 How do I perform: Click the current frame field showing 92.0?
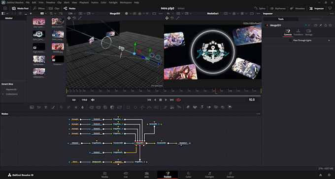252,100
